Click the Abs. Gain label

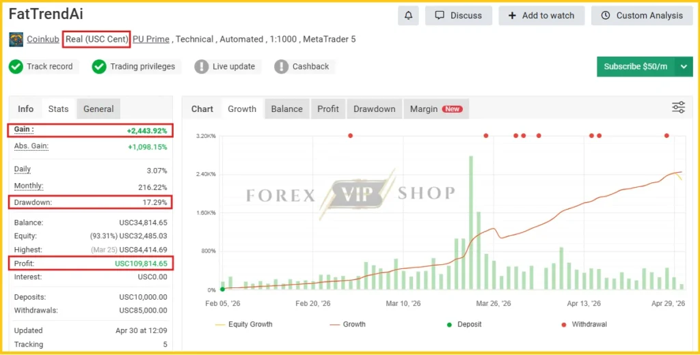coord(31,146)
